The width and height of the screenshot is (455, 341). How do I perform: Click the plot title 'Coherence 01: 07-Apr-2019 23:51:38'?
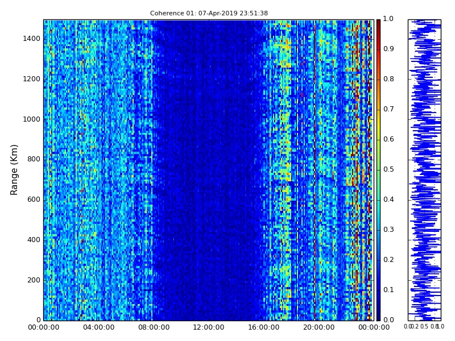209,13
